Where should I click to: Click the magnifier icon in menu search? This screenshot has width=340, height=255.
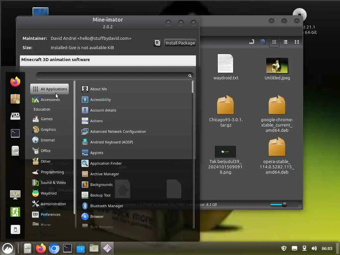tap(190, 76)
